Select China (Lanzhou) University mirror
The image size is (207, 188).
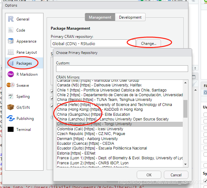(x=119, y=119)
